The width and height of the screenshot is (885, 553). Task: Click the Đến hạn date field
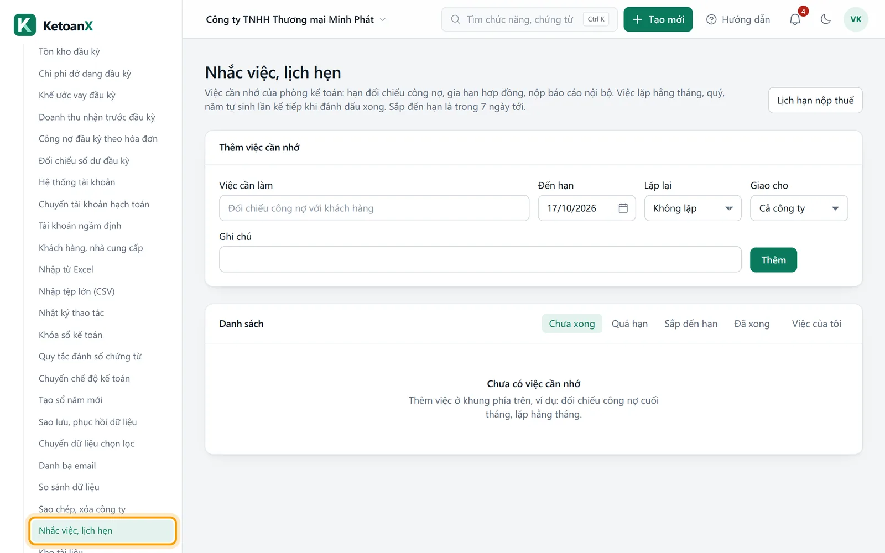[x=587, y=208]
